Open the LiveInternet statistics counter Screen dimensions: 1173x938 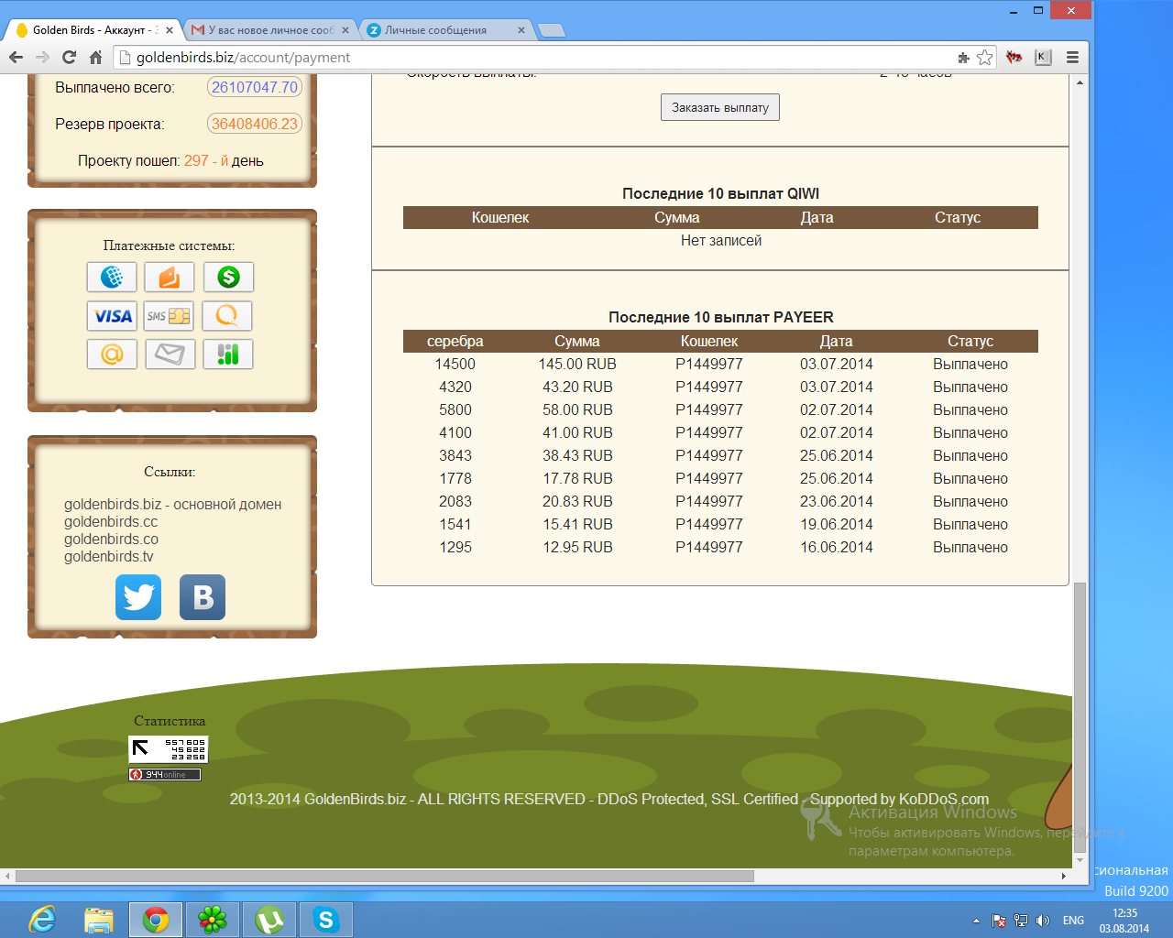[169, 749]
